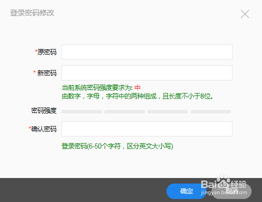Select the first password strength bar segment
Screen dimensions: 262x202
click(81, 112)
